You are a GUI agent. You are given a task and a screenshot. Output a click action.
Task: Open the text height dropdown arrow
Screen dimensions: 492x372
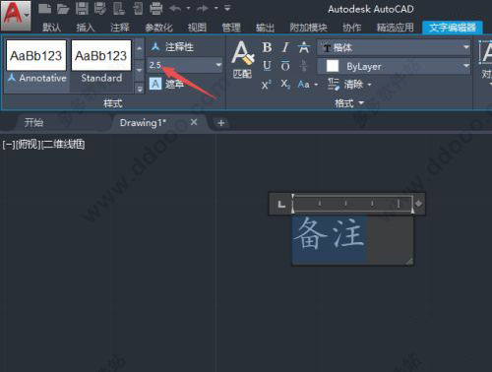(x=218, y=65)
